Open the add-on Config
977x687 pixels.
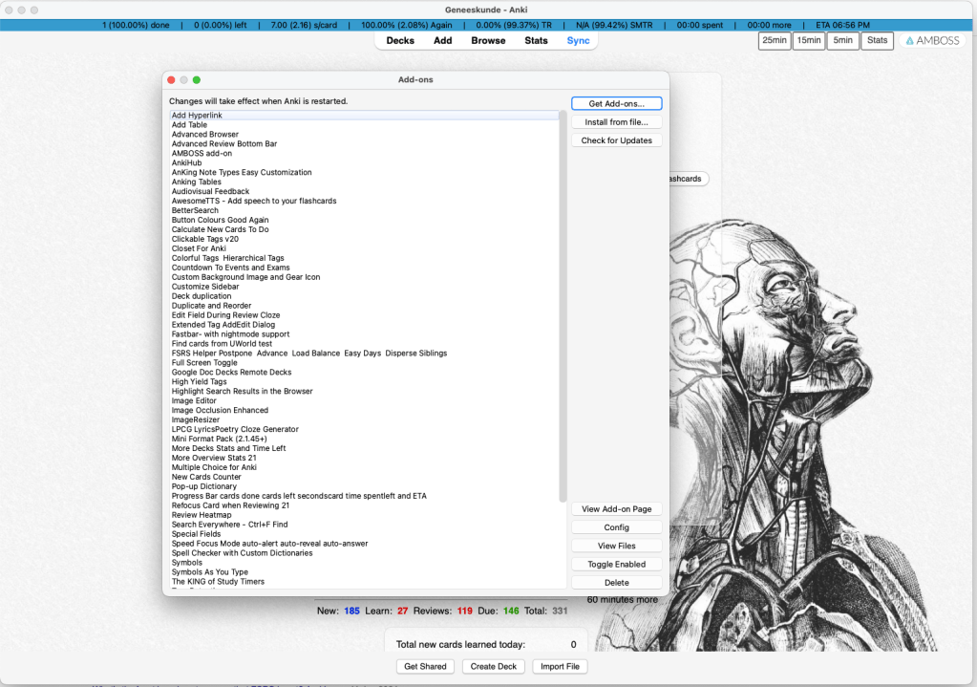click(x=616, y=527)
